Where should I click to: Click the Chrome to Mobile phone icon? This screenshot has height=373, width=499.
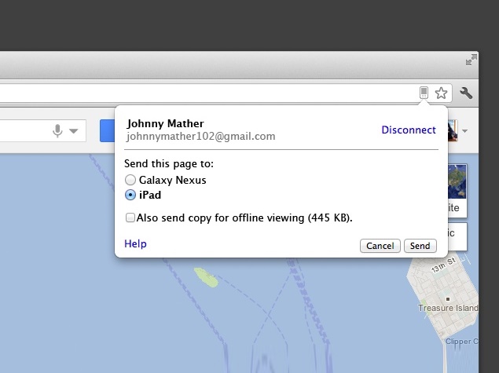[424, 93]
